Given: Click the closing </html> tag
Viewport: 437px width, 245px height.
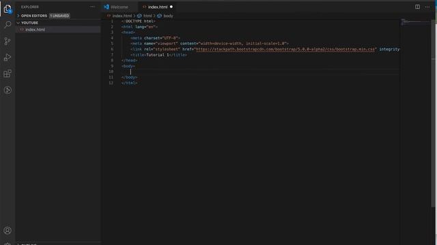Looking at the screenshot, I should [129, 83].
